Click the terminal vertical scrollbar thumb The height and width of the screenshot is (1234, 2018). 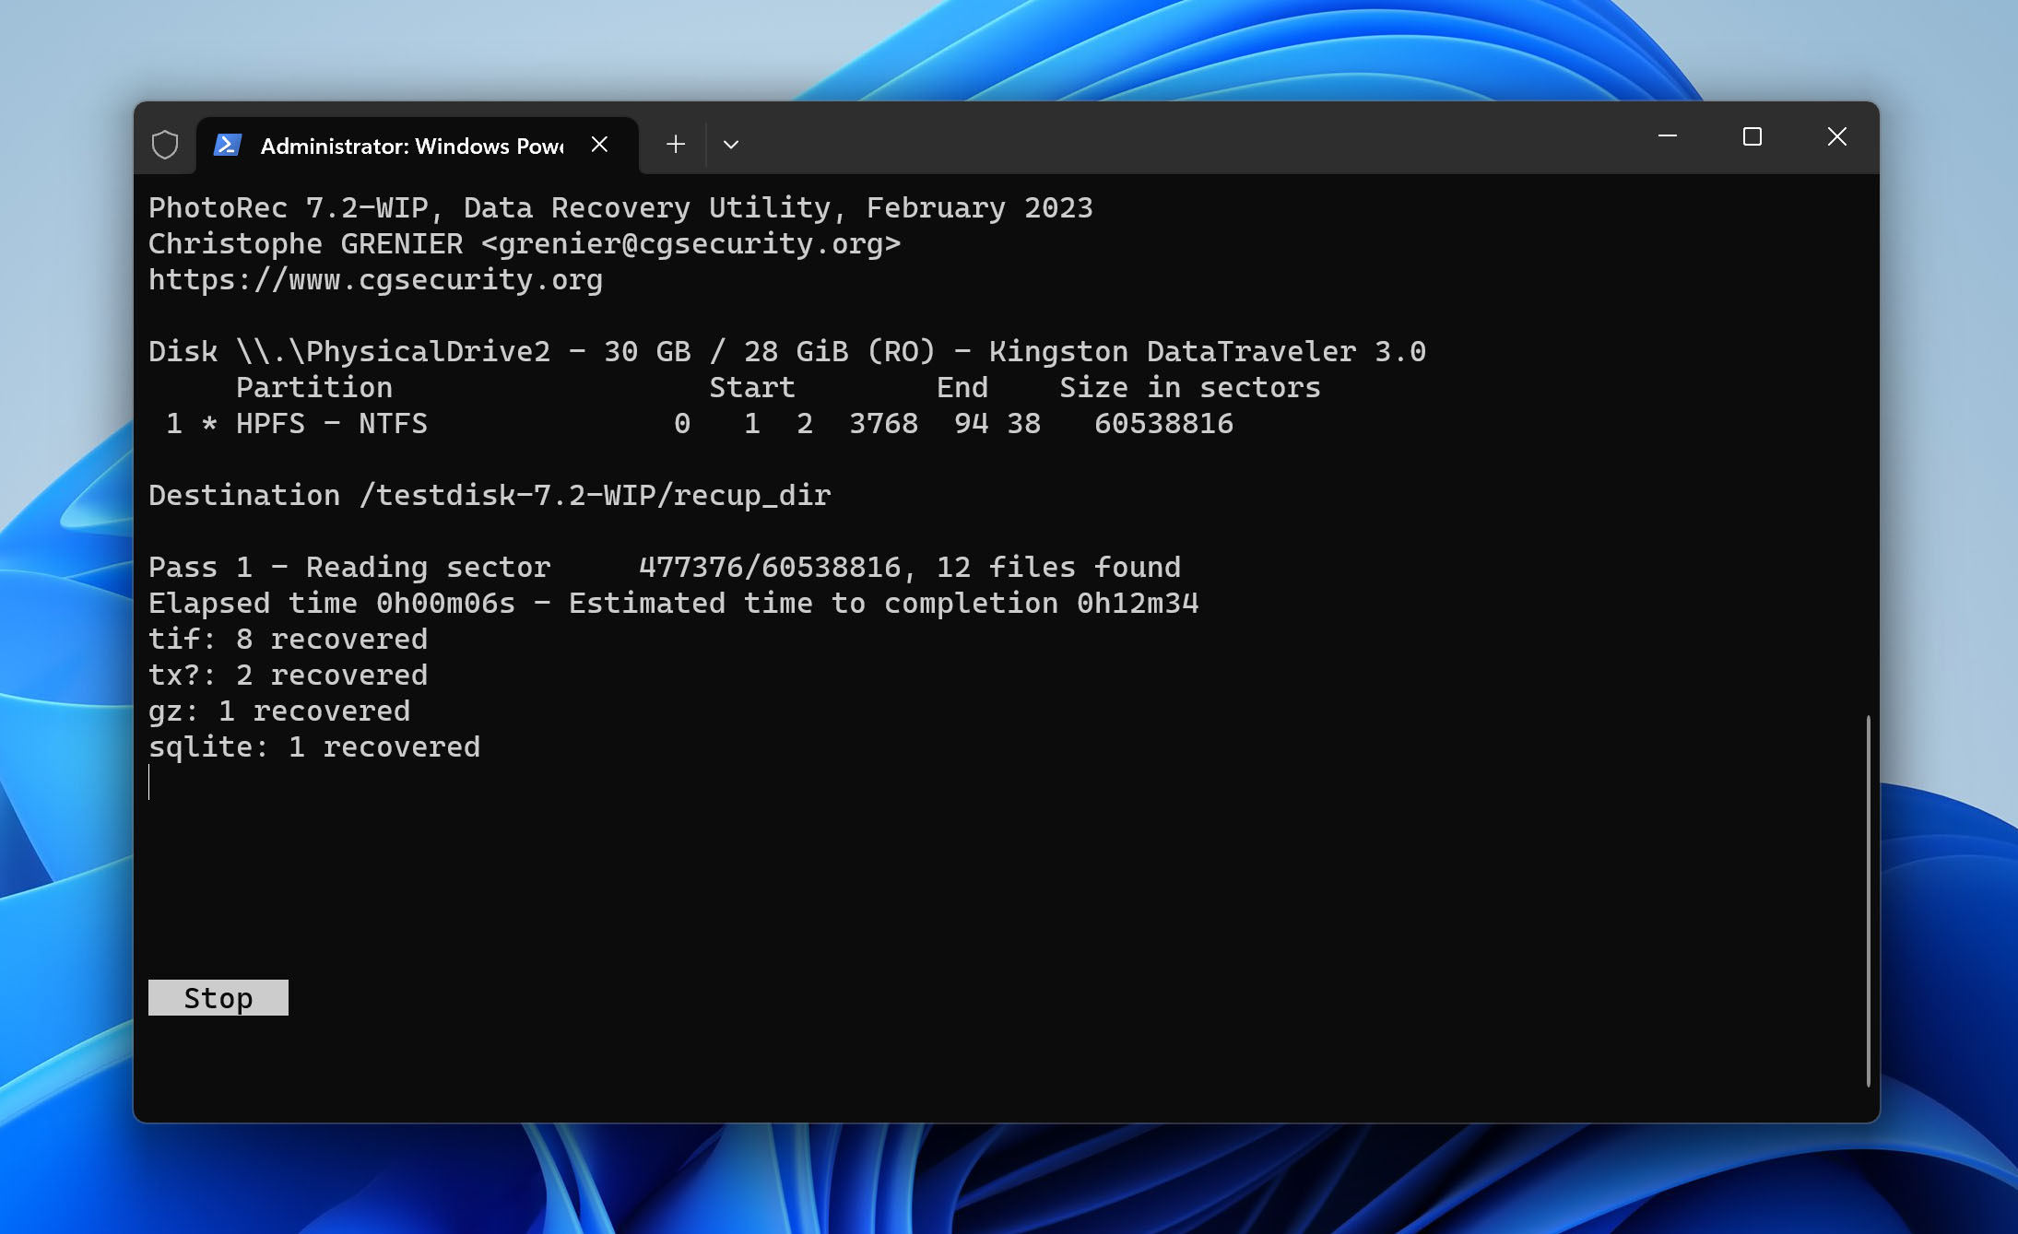[1868, 899]
